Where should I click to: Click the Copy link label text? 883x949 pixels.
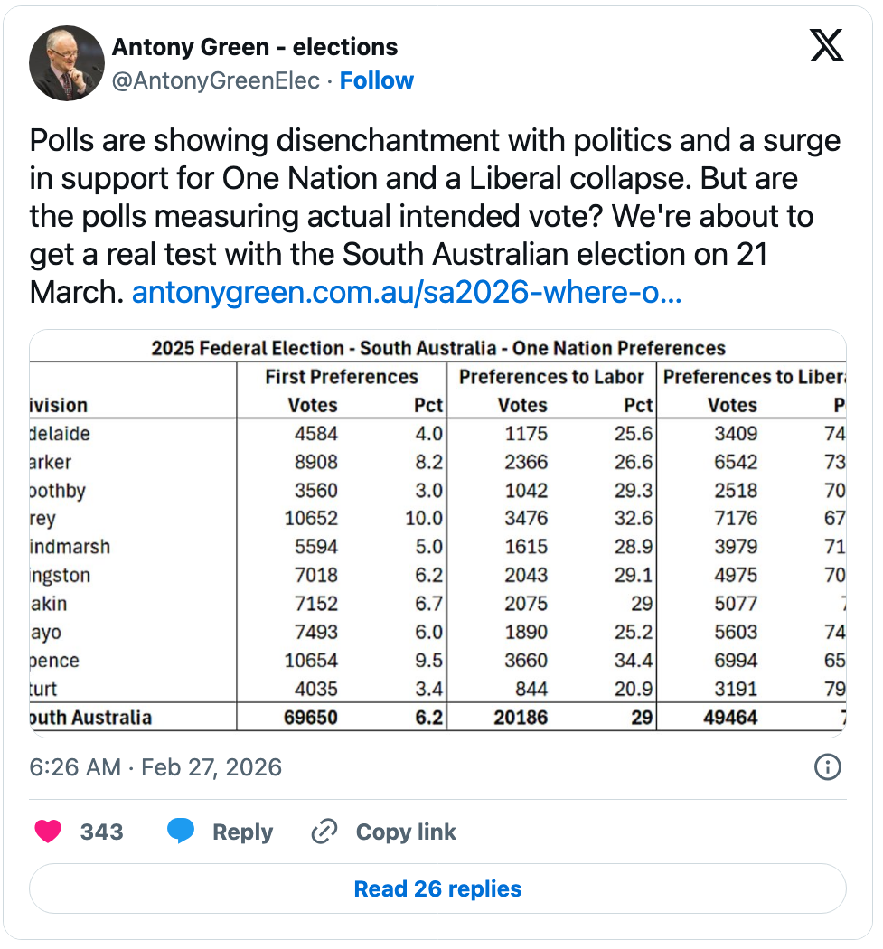(406, 832)
